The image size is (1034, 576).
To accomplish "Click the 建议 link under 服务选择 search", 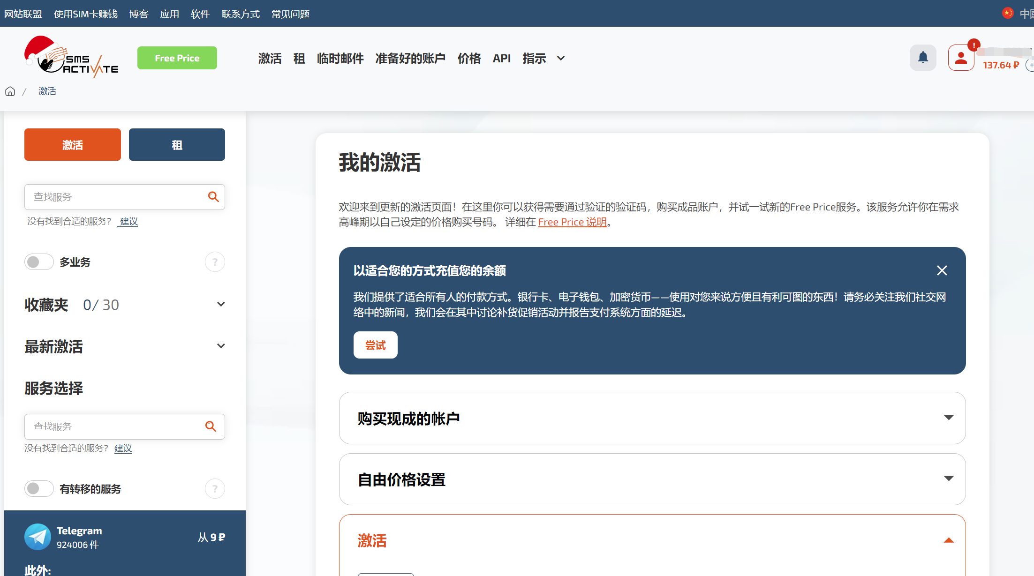I will [123, 448].
